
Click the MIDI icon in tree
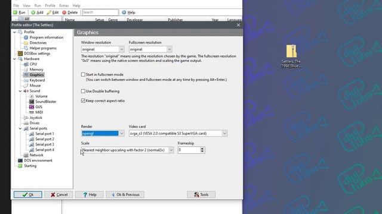(32, 112)
